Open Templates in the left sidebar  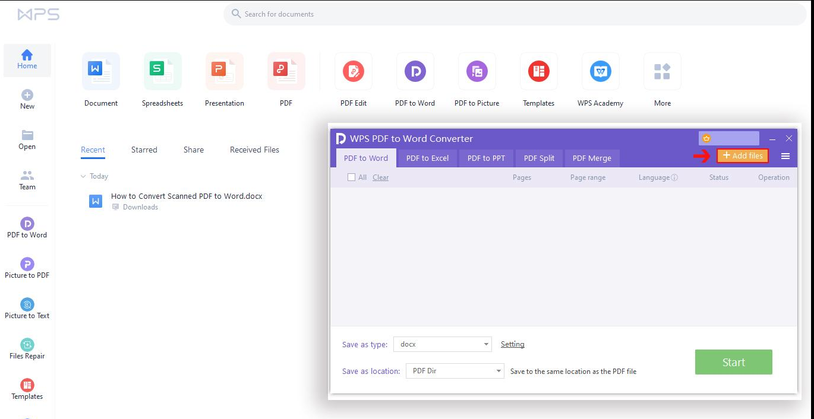pos(27,390)
